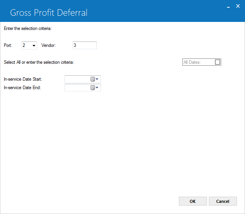This screenshot has width=245, height=214.
Task: Click the In-service Date End label
Action: pyautogui.click(x=22, y=88)
